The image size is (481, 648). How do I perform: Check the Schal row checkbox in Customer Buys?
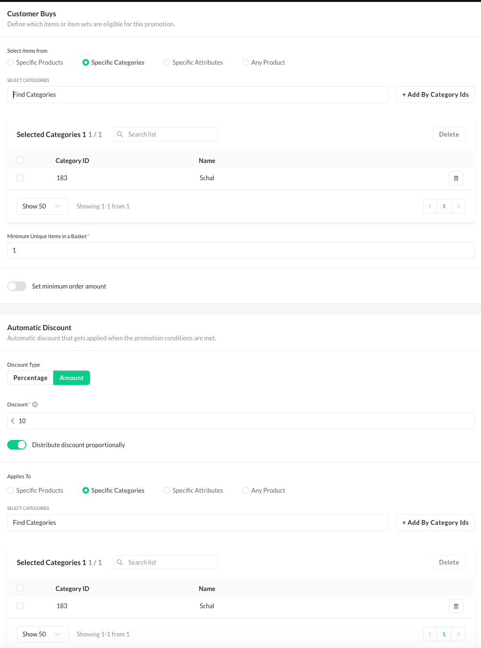coord(20,178)
